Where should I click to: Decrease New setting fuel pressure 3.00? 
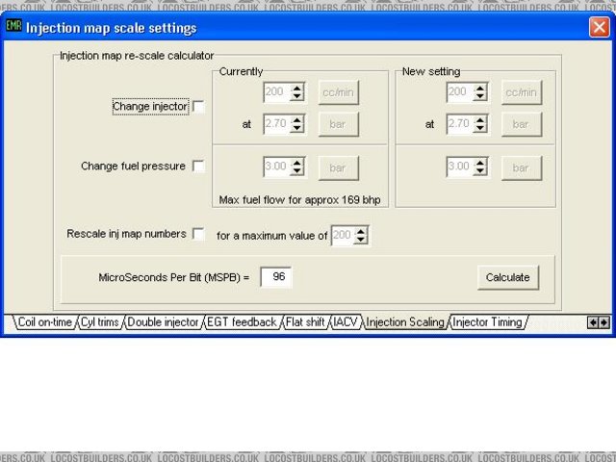[x=480, y=171]
